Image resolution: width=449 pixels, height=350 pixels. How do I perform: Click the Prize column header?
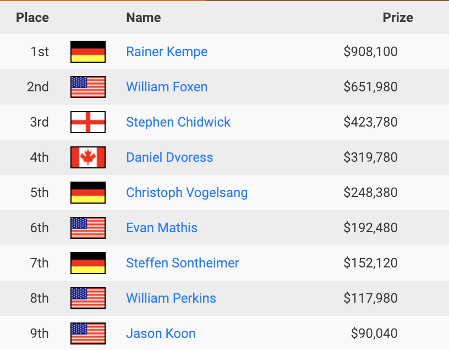pyautogui.click(x=398, y=18)
